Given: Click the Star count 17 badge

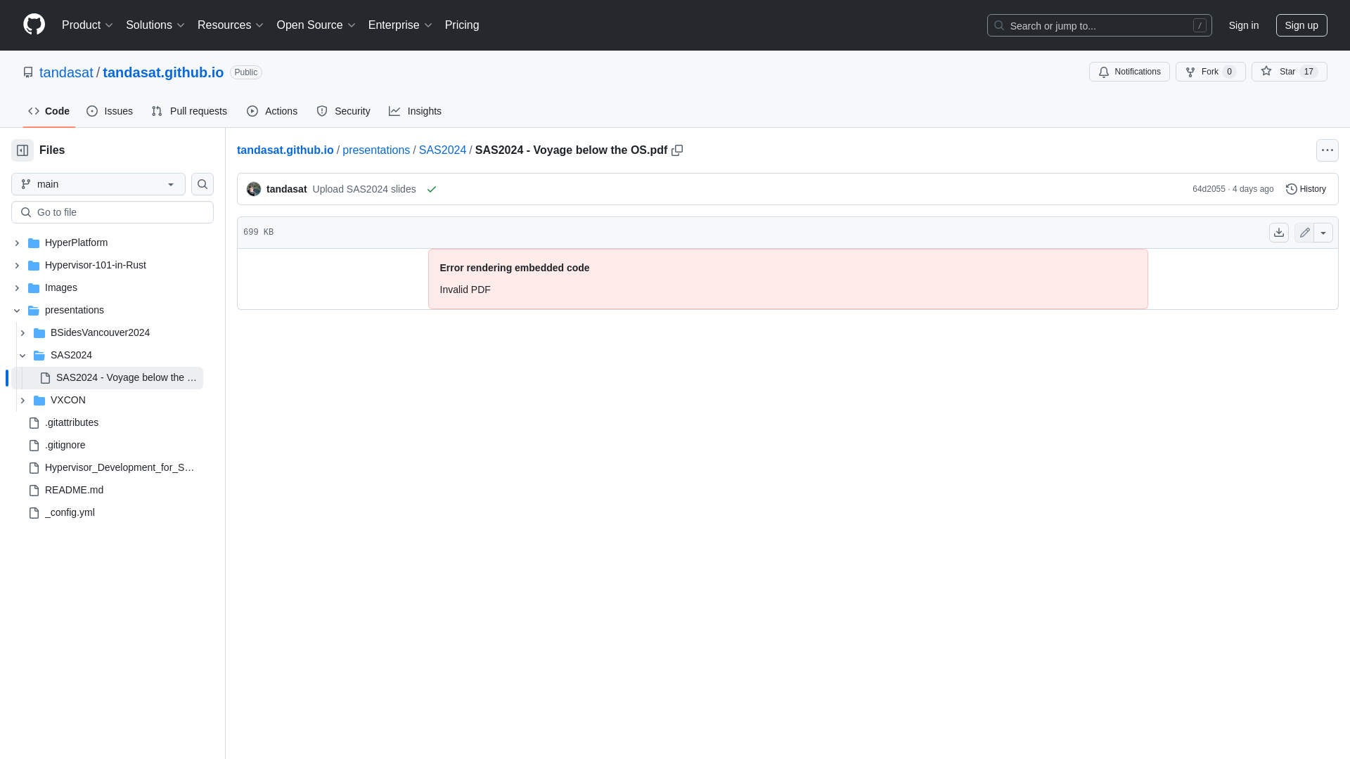Looking at the screenshot, I should click(x=1309, y=72).
